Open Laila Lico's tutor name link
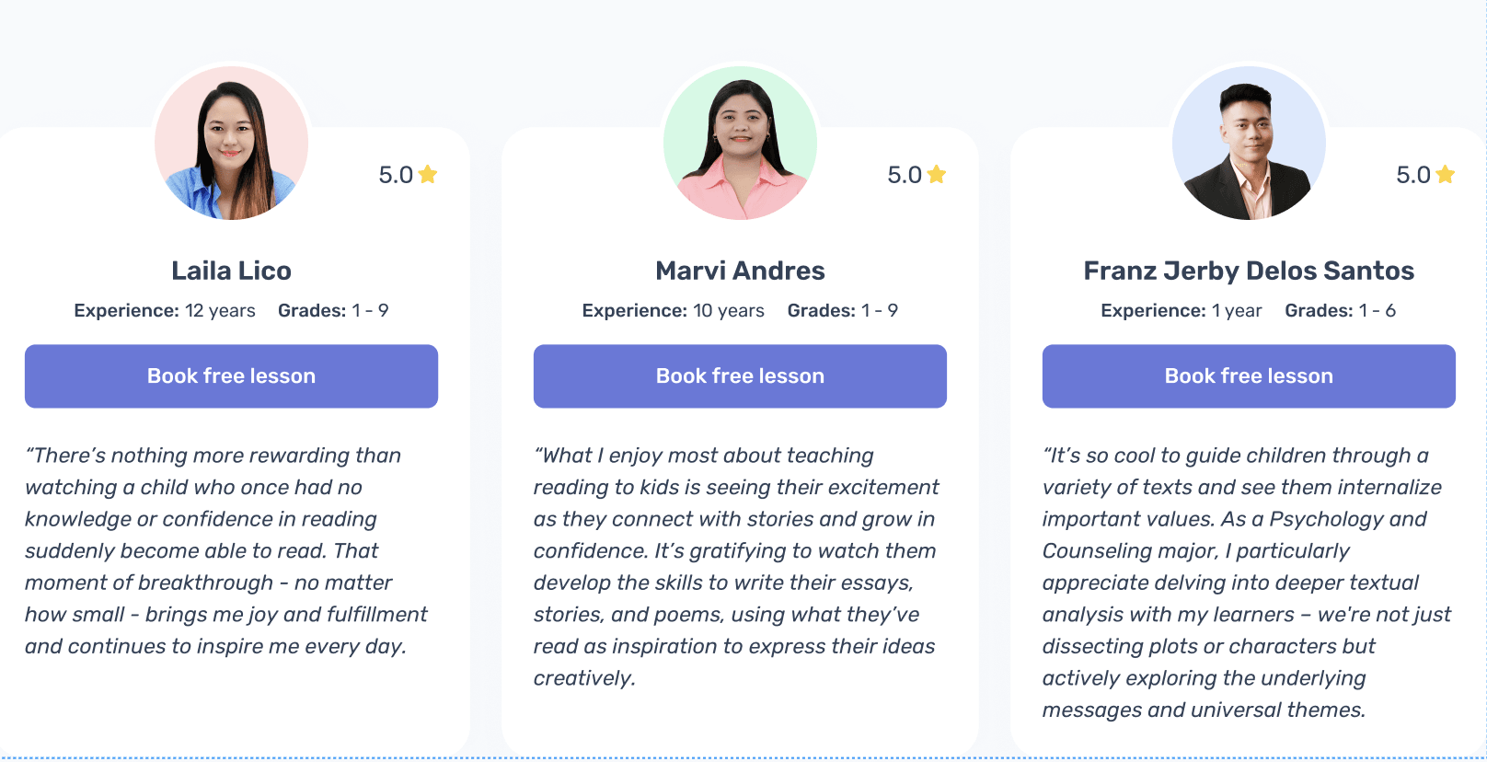This screenshot has height=762, width=1487. pos(231,270)
